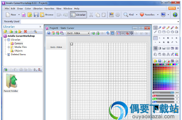Image resolution: width=182 pixels, height=120 pixels.
Task: Select the solid fill mode button
Action: (x=155, y=48)
